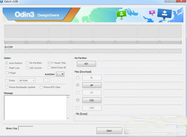The height and width of the screenshot is (137, 187).
Task: Enable the Nand Erase All checkbox
Action: click(49, 68)
